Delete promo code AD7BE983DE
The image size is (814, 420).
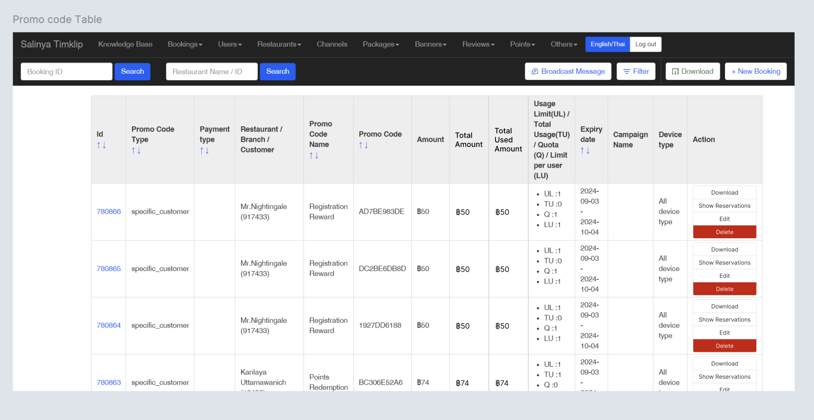point(724,232)
